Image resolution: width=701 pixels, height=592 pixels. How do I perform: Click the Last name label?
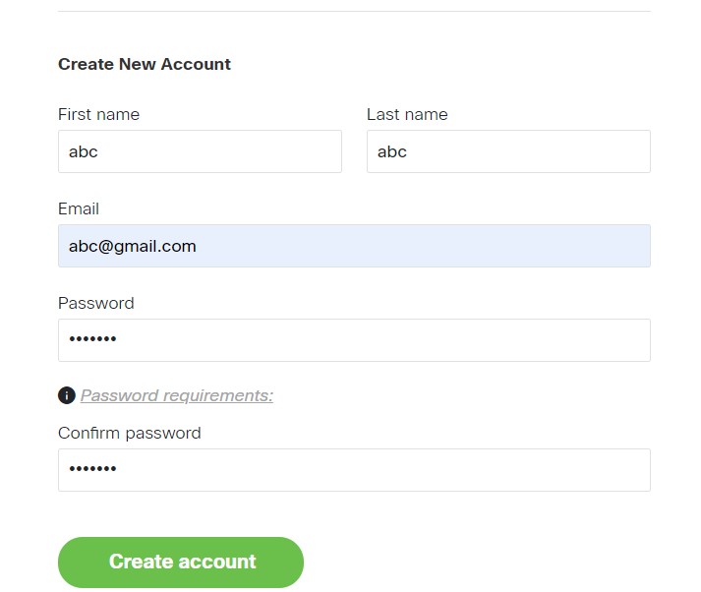point(407,114)
